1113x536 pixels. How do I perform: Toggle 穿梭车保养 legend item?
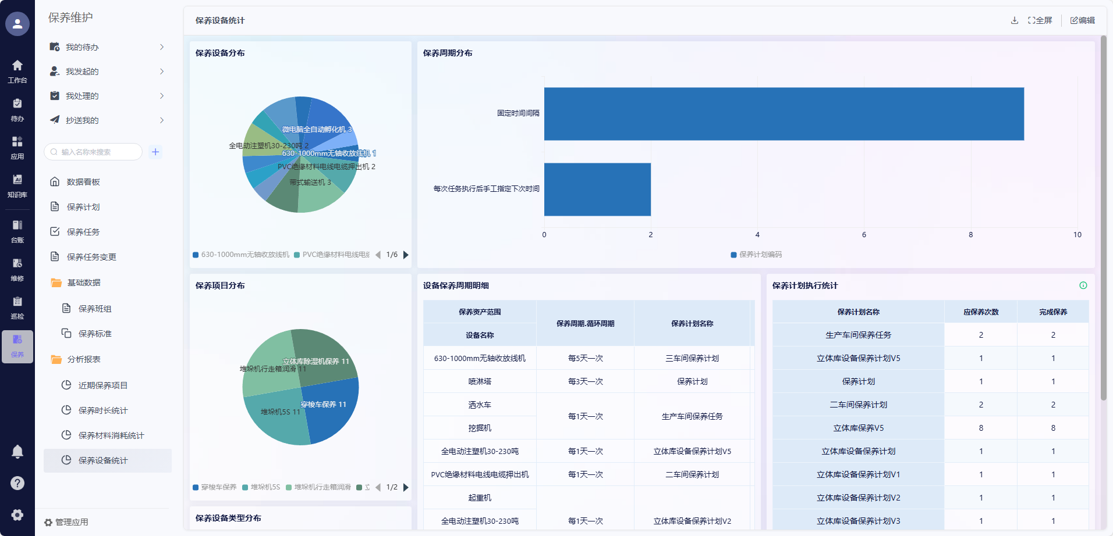pos(215,487)
